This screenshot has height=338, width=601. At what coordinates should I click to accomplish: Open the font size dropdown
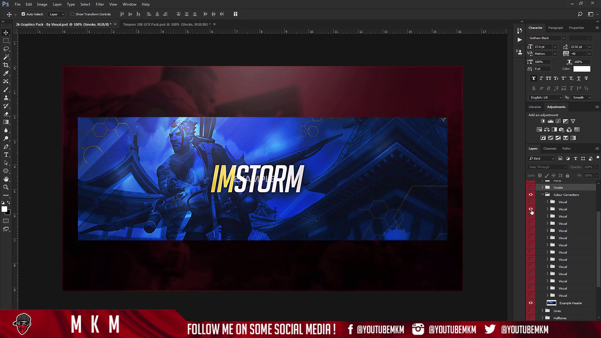pyautogui.click(x=555, y=47)
